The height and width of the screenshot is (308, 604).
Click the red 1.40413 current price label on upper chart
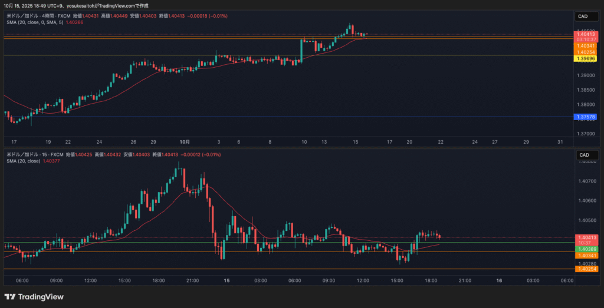pos(585,35)
